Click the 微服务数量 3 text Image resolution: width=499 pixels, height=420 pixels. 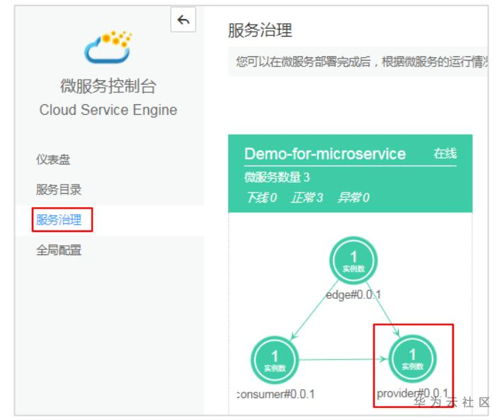(x=277, y=177)
